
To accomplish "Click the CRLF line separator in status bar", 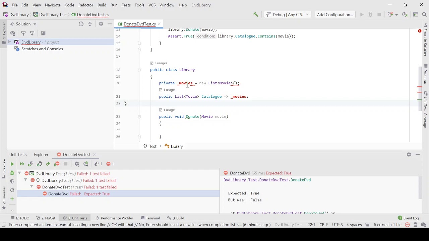I will pyautogui.click(x=323, y=225).
